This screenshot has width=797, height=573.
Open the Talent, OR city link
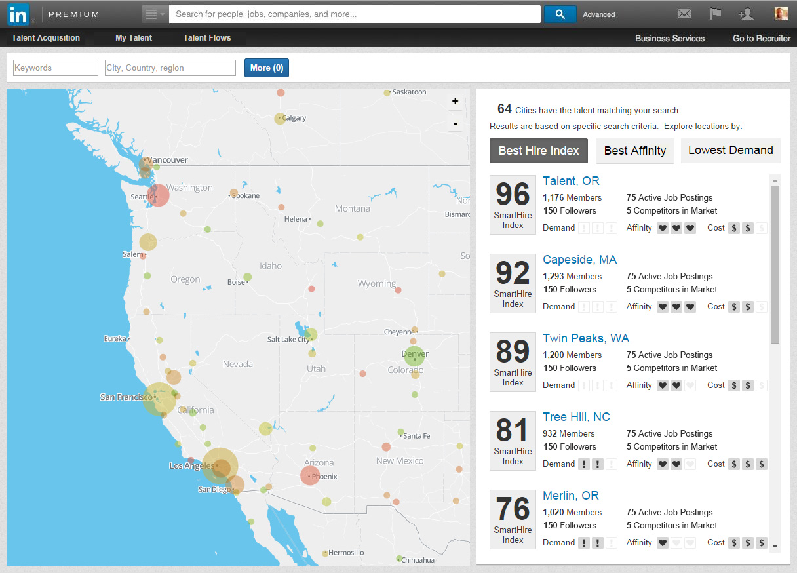click(571, 181)
